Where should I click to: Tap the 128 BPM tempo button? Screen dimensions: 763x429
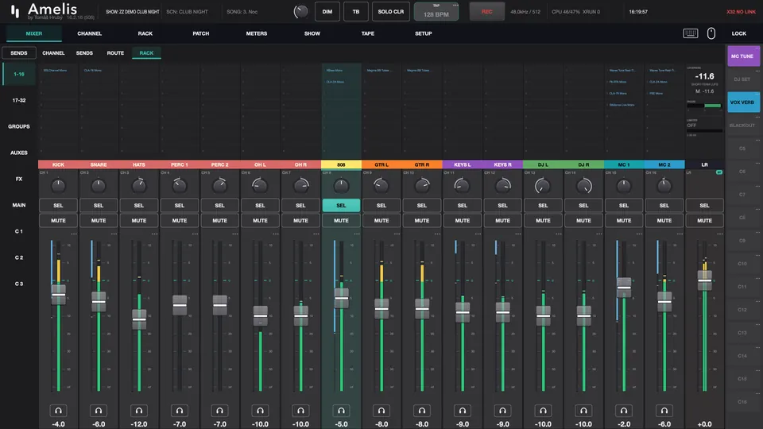(x=436, y=12)
